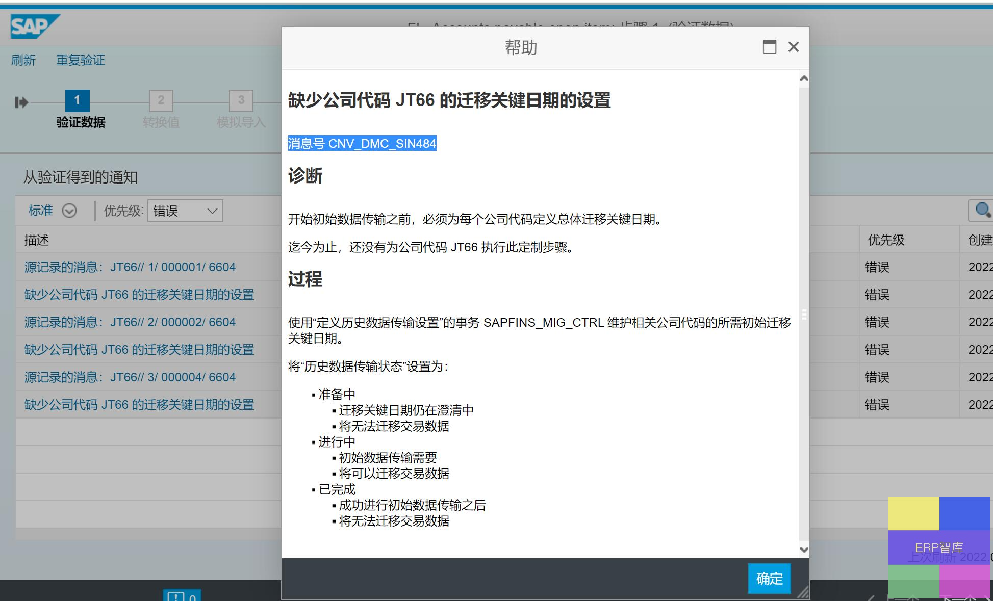
Task: Open message 源记录的消息: JT66// 1/ 000001/ 6604
Action: pos(130,267)
